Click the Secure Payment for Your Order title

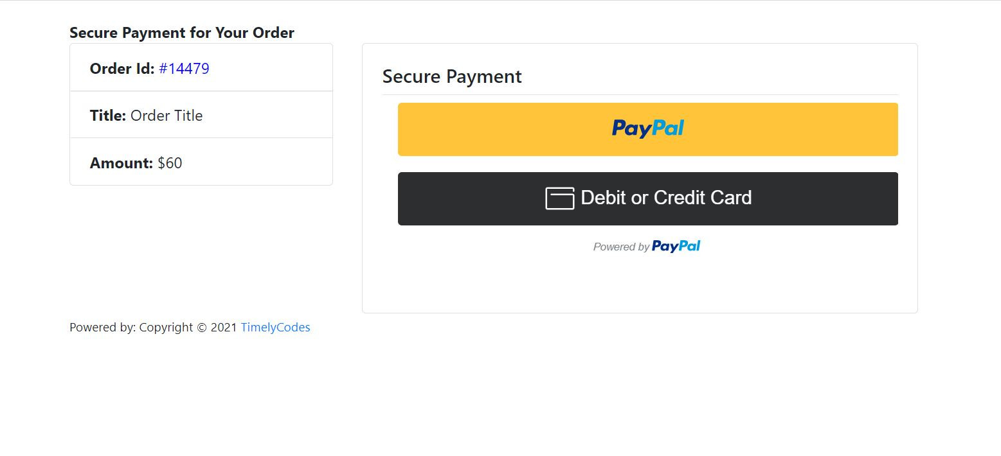click(182, 33)
